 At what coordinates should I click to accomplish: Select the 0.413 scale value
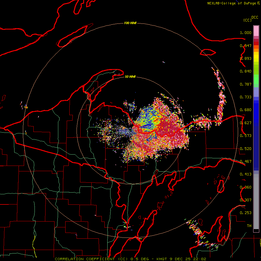click(246, 174)
